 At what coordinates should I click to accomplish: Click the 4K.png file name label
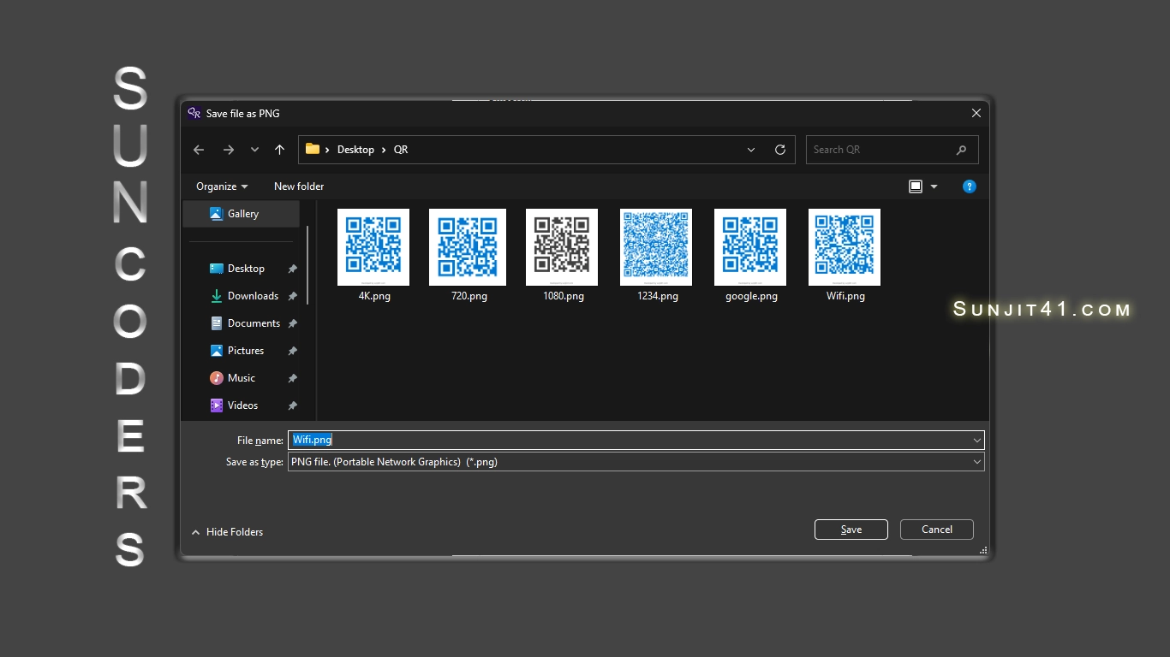(374, 296)
